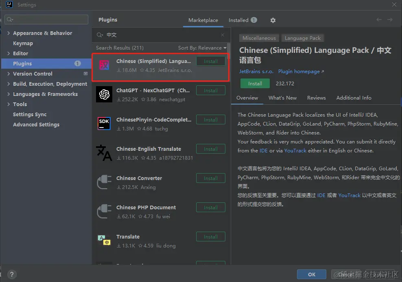Follow the YouTrack link in Chinese description
Image resolution: width=402 pixels, height=282 pixels.
(350, 195)
